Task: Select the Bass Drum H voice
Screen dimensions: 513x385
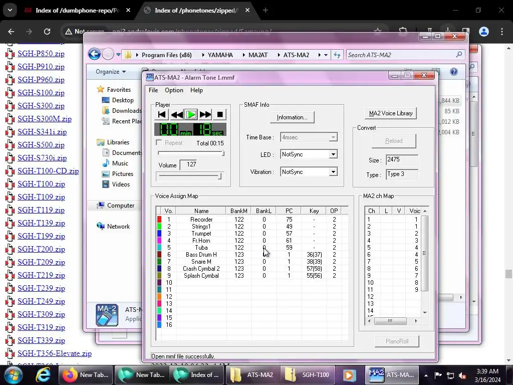Action: point(201,254)
